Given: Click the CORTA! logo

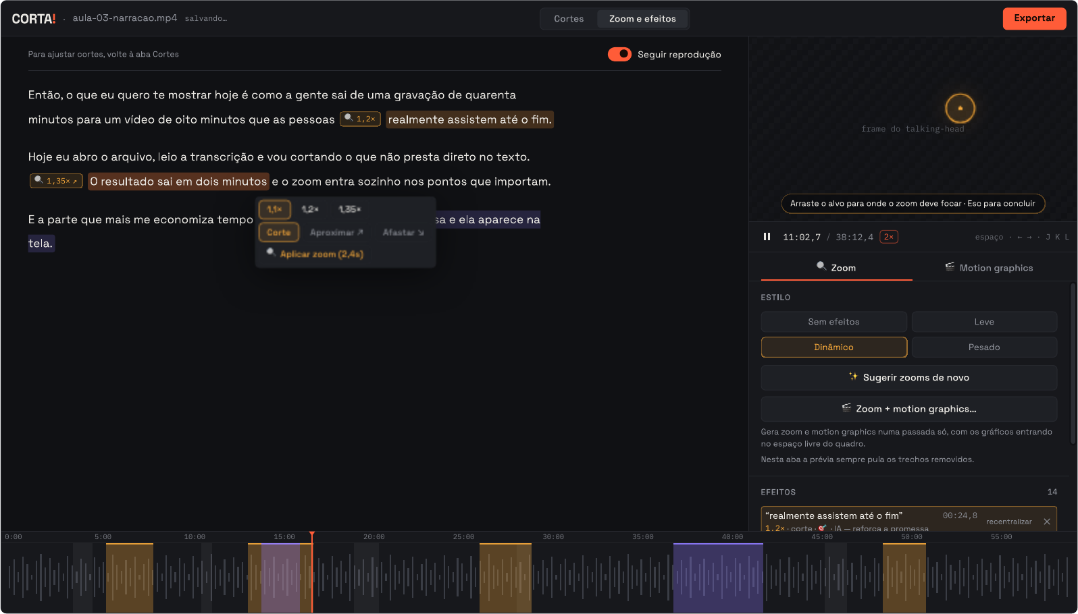Looking at the screenshot, I should (34, 19).
